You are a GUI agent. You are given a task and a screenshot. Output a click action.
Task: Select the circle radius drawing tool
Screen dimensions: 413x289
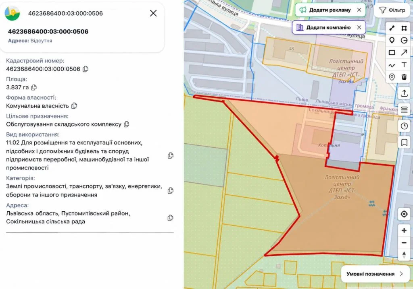click(404, 40)
